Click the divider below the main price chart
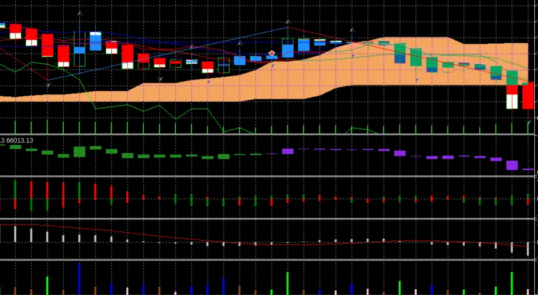 tap(269, 134)
